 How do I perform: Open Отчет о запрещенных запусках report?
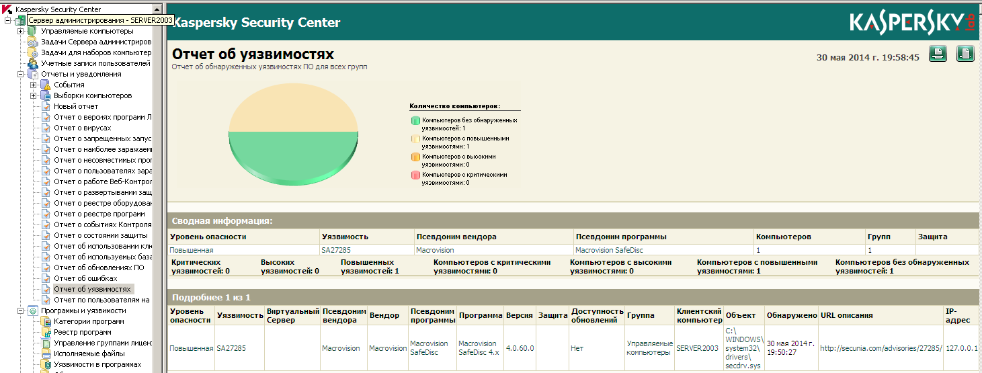pyautogui.click(x=103, y=138)
